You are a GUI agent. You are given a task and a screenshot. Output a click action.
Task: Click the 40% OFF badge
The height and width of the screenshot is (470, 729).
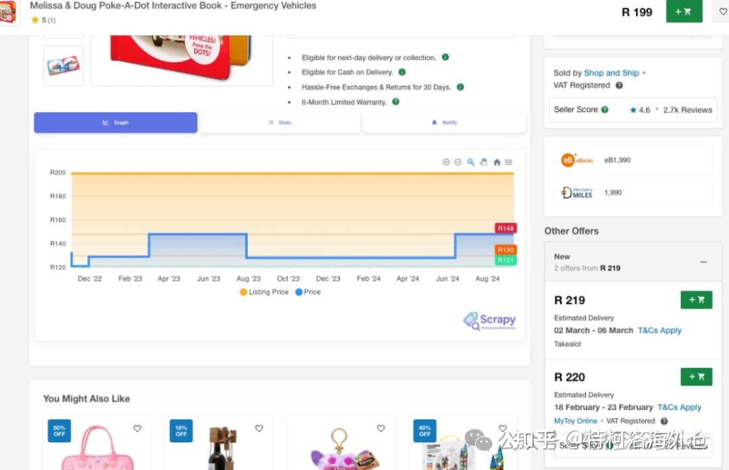(x=425, y=431)
